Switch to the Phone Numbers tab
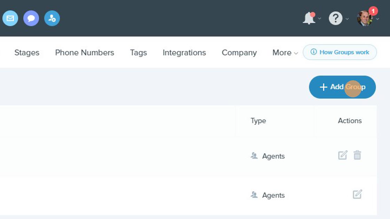 pyautogui.click(x=85, y=52)
